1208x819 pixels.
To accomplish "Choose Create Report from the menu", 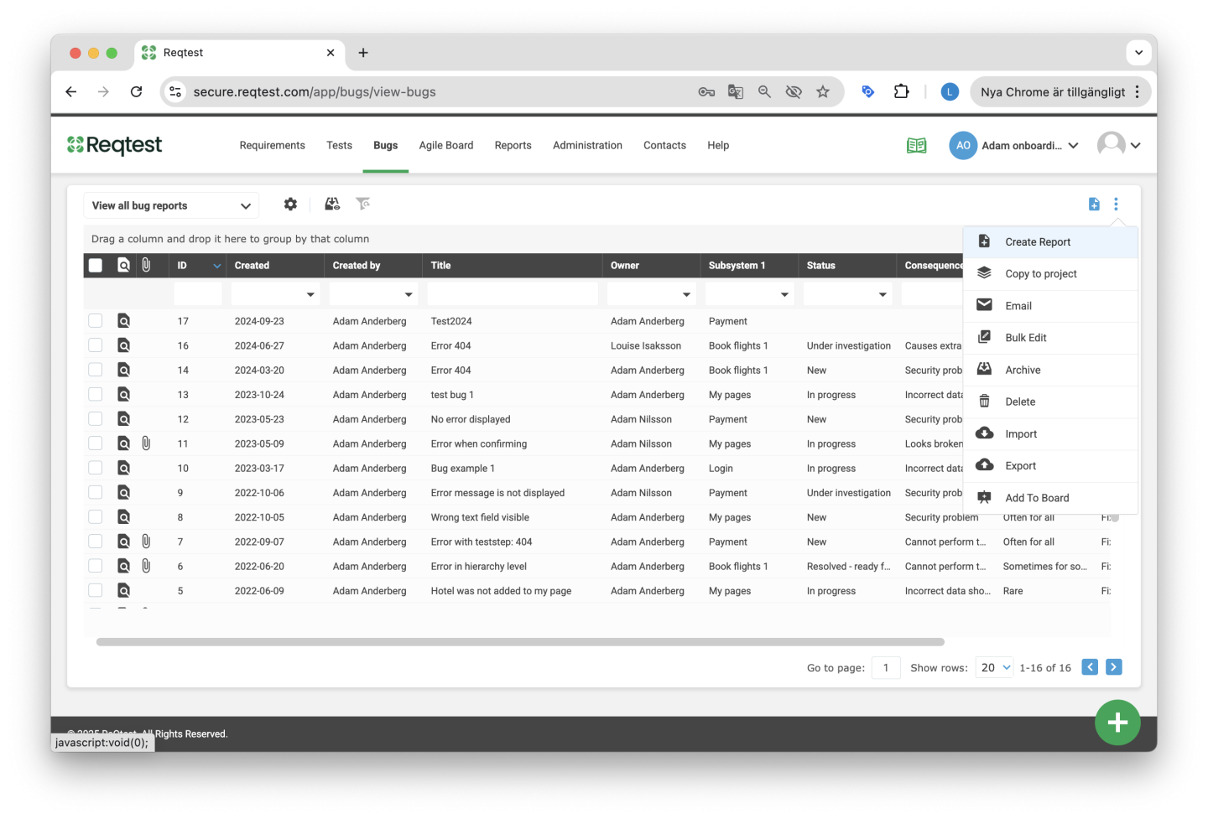I will [x=1050, y=242].
